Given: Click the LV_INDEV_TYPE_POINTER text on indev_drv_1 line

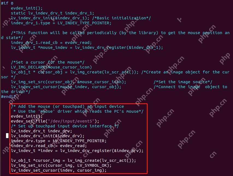Looking at the screenshot, I should 84,23.
